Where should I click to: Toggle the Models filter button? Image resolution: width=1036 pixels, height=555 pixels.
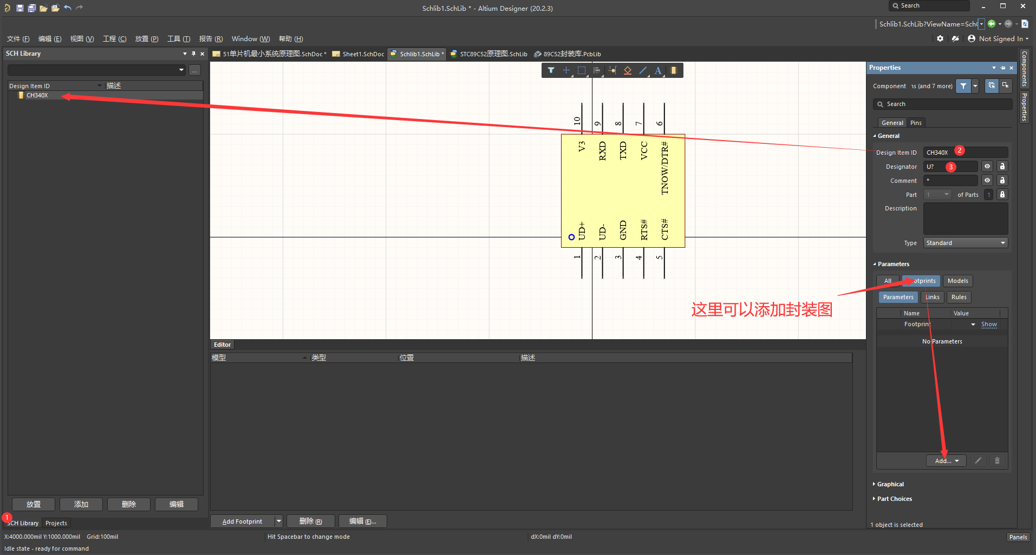click(x=957, y=281)
